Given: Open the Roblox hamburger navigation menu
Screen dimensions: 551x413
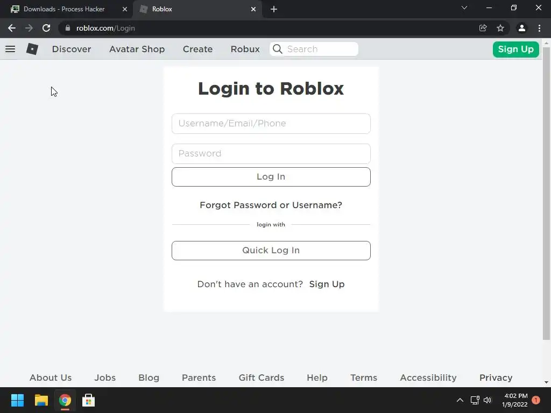Looking at the screenshot, I should coord(10,49).
